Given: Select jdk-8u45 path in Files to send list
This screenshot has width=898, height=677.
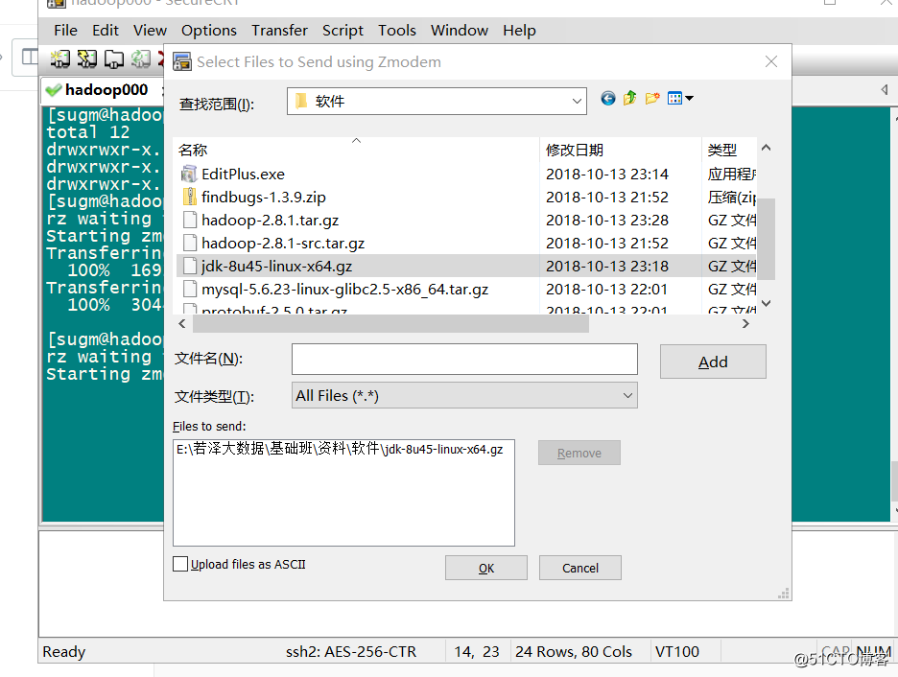Looking at the screenshot, I should [340, 449].
